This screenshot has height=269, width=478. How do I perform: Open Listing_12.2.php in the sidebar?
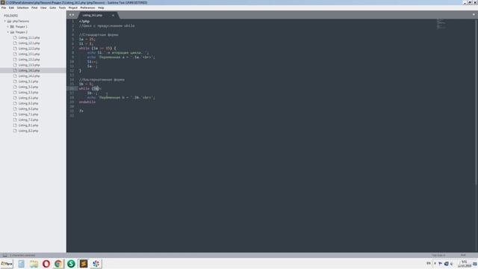(x=29, y=49)
